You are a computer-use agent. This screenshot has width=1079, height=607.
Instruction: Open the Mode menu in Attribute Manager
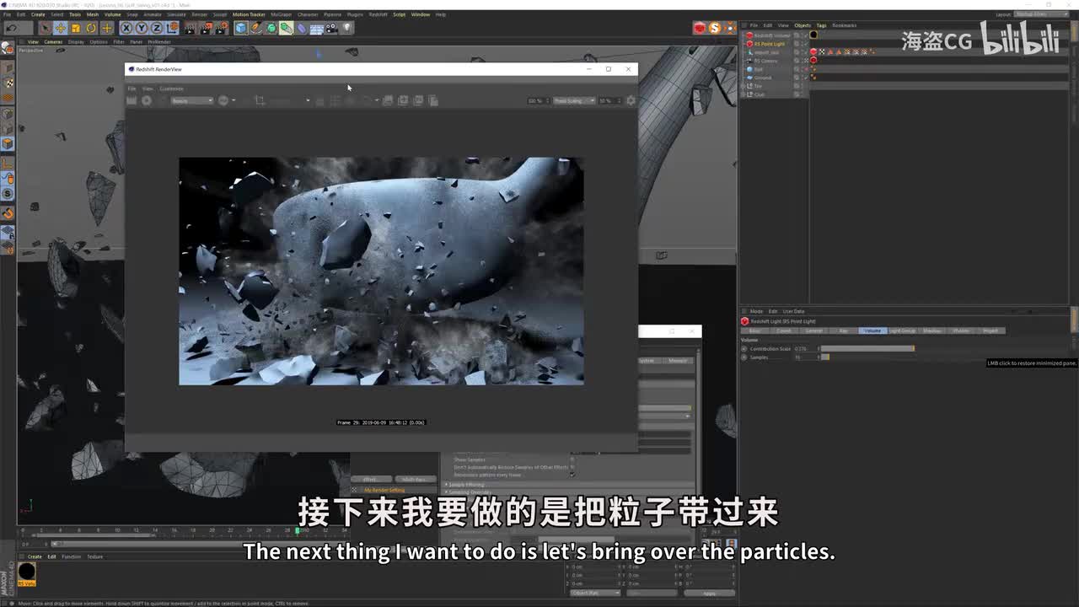[756, 311]
